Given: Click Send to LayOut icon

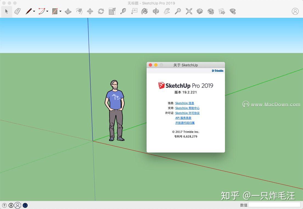Looking at the screenshot, I should [x=222, y=12].
